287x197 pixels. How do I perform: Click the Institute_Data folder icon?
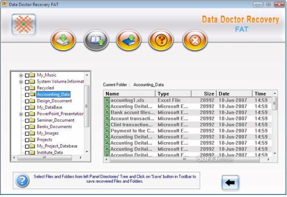32,152
